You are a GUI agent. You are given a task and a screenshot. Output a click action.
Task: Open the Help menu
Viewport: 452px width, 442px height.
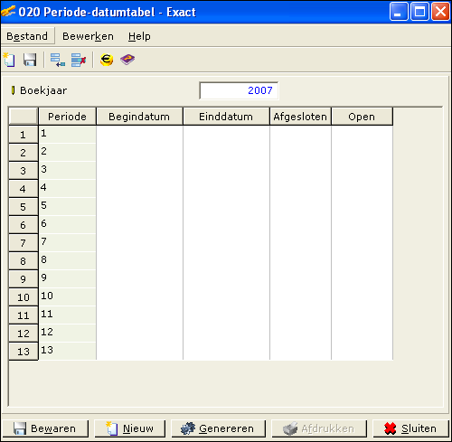pyautogui.click(x=139, y=36)
